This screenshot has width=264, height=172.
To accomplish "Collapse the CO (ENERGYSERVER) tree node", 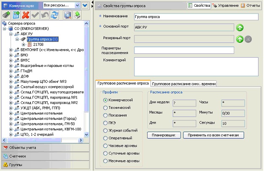I will pos(5,29).
